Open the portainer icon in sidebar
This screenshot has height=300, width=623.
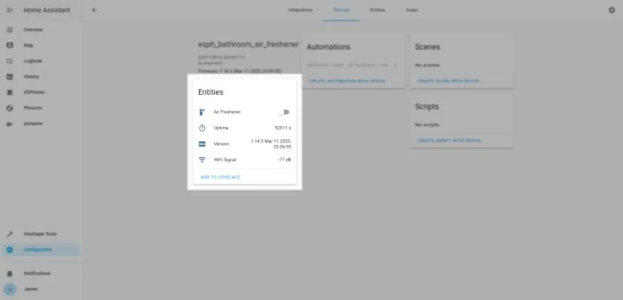pyautogui.click(x=10, y=124)
